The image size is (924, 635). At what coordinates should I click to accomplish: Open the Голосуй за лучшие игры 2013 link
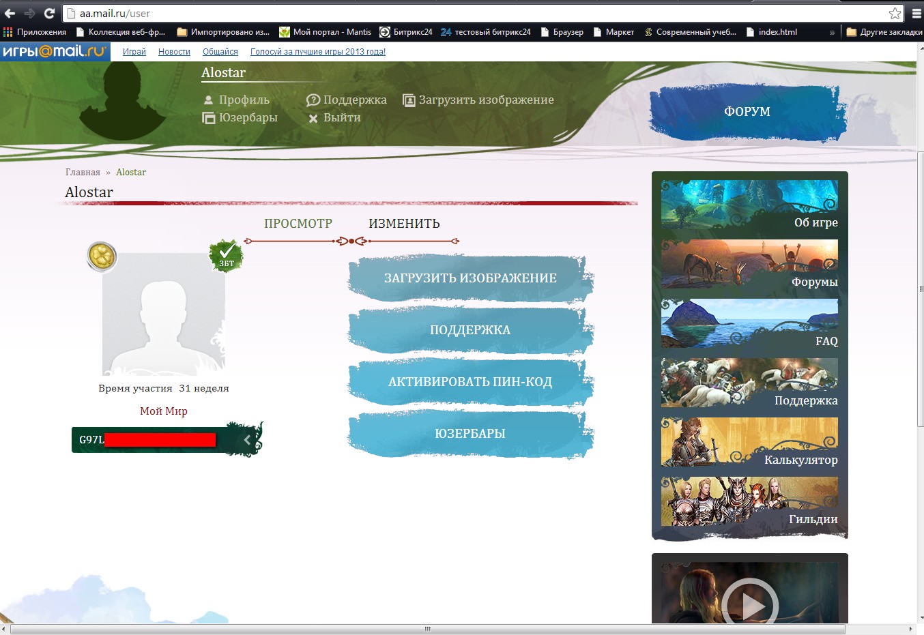coord(318,52)
